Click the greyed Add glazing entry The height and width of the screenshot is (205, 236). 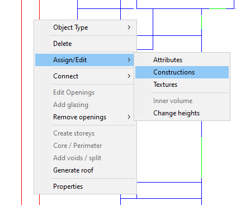coord(85,105)
